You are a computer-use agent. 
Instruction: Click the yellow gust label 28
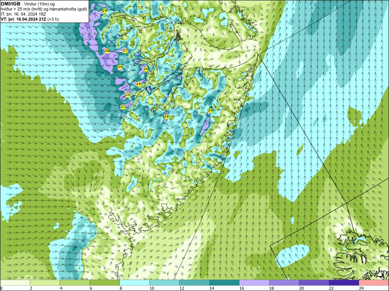tap(107, 51)
